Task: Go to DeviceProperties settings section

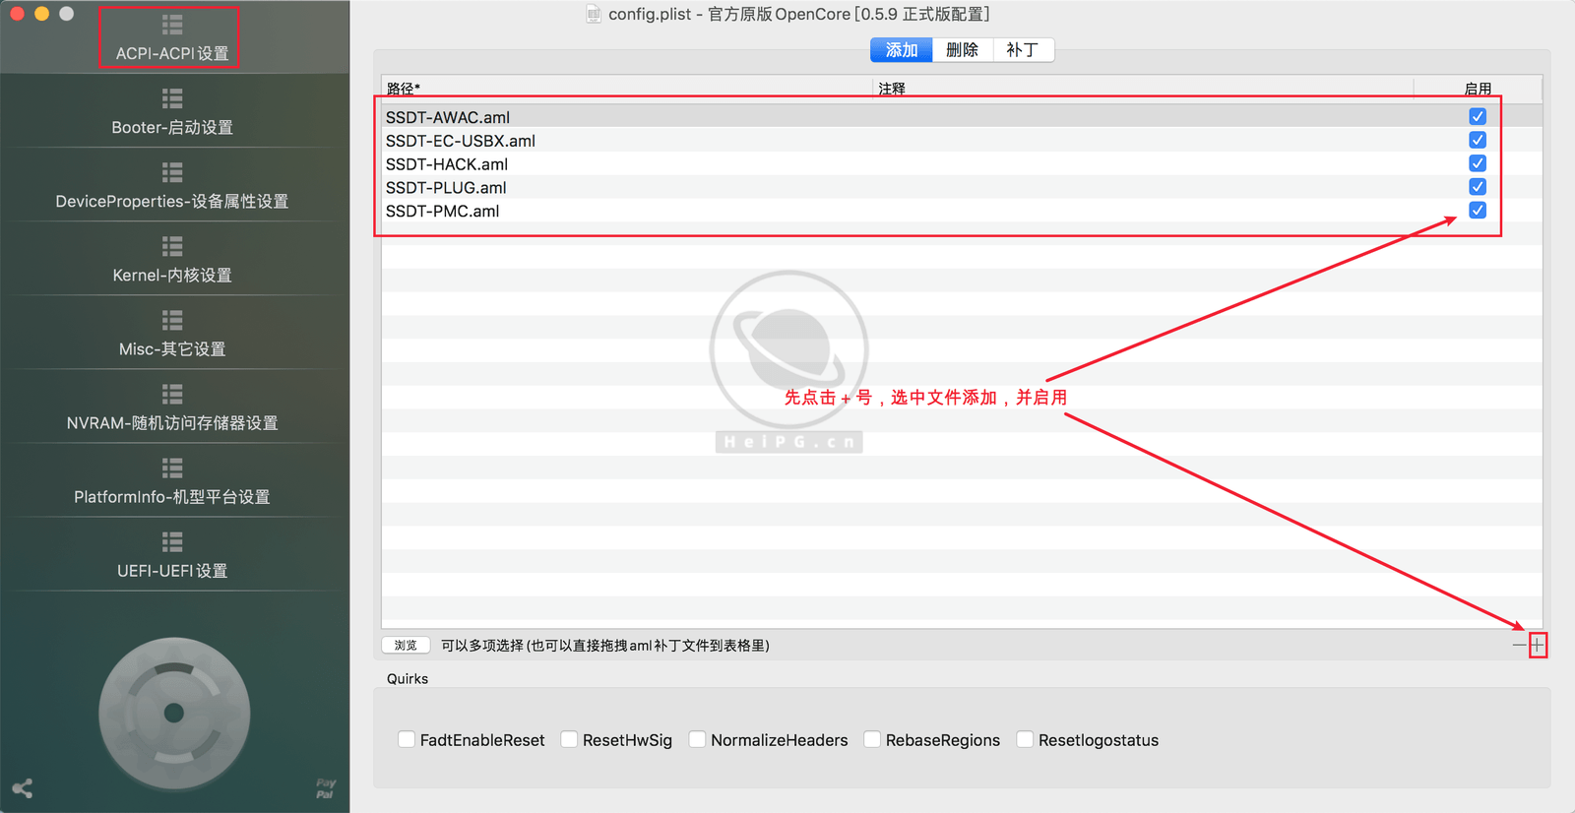Action: (172, 186)
